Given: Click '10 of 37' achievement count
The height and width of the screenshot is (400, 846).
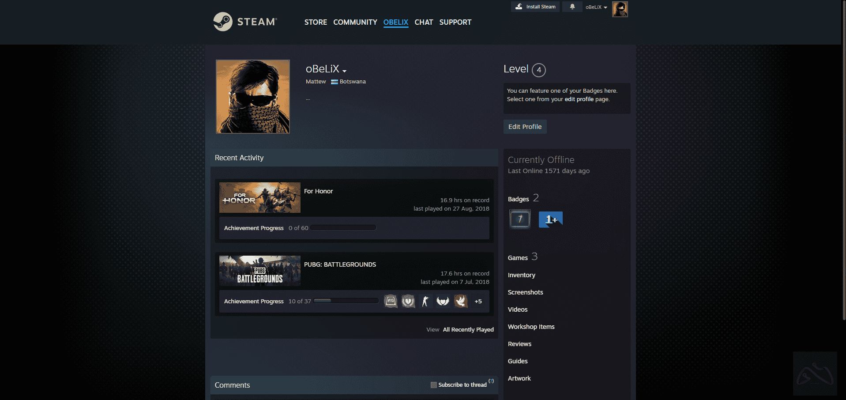Looking at the screenshot, I should [x=300, y=302].
